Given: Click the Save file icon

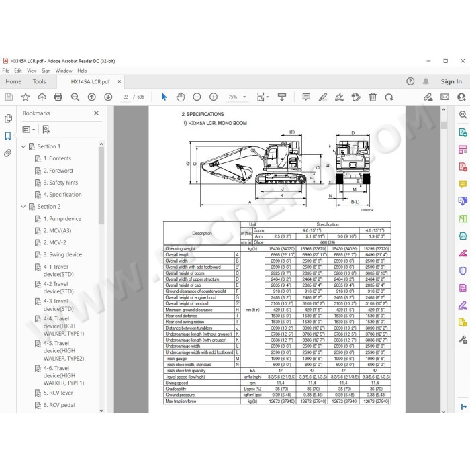Looking at the screenshot, I should (9, 97).
